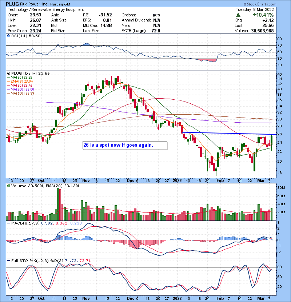Click the Nasdaq GM exchange label
Viewport: 291px width, 302px height.
pyautogui.click(x=60, y=4)
